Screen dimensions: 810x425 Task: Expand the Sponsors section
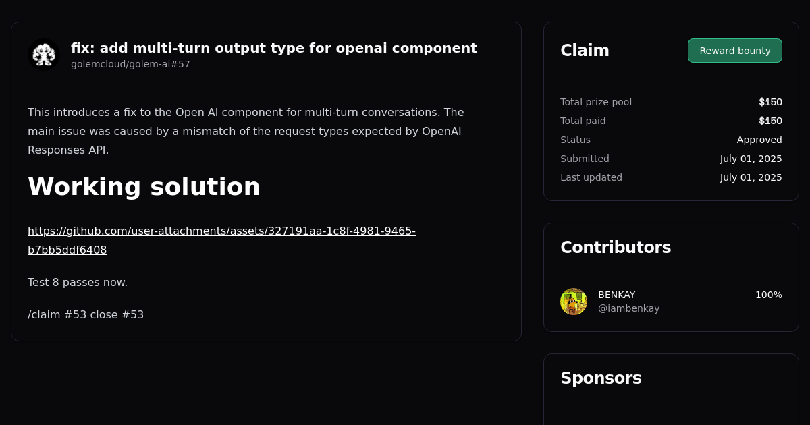click(601, 378)
